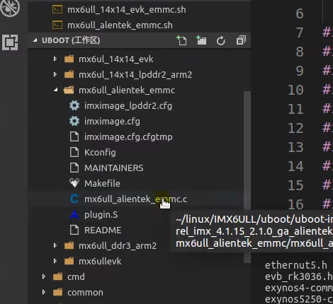Expand the mx6ul_14x14_lpddr2_arm2 folder arrow
Screen dimensions: 333x304
coord(55,74)
